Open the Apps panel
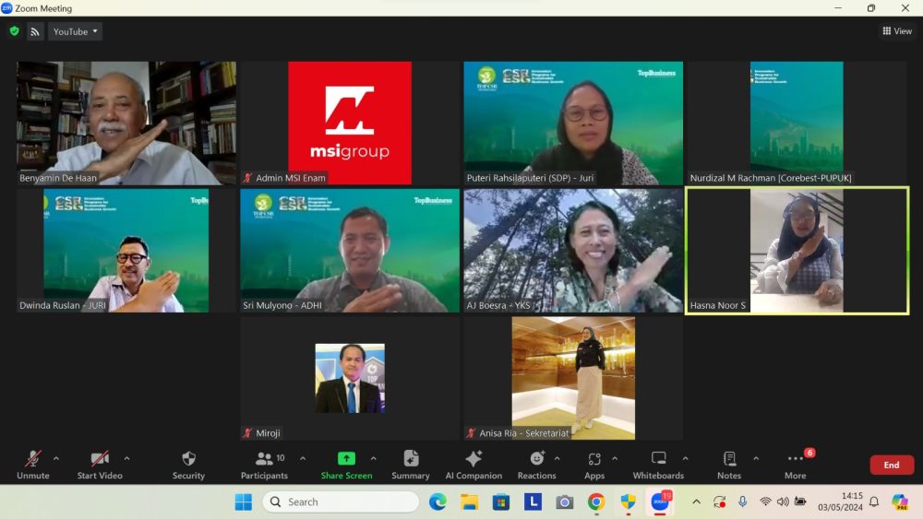 tap(594, 464)
